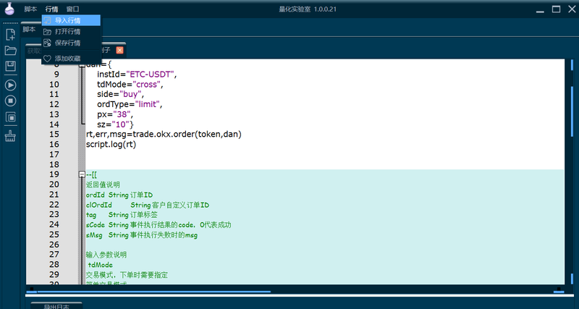
Task: Open the 窗口 menu
Action: [73, 9]
